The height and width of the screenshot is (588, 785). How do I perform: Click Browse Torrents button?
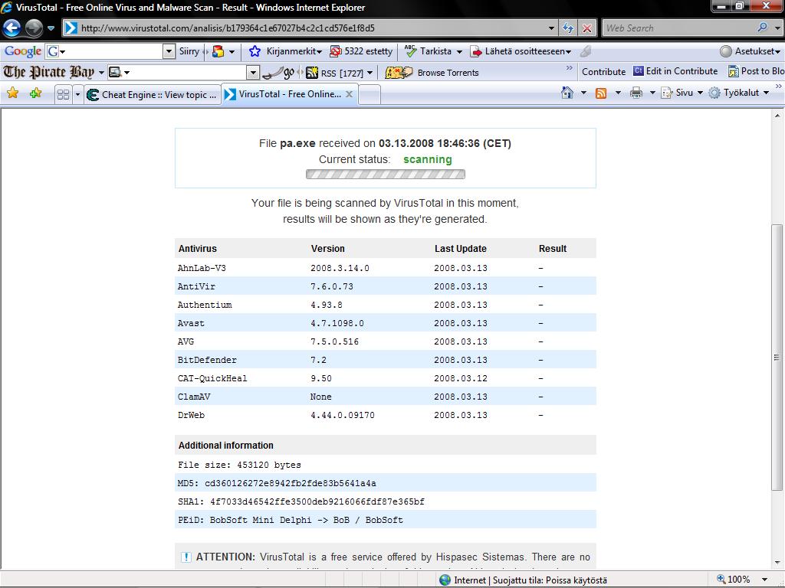(432, 73)
